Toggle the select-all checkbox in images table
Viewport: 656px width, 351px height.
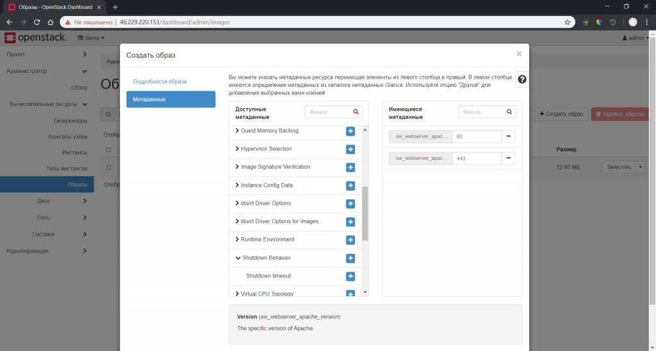tap(108, 150)
